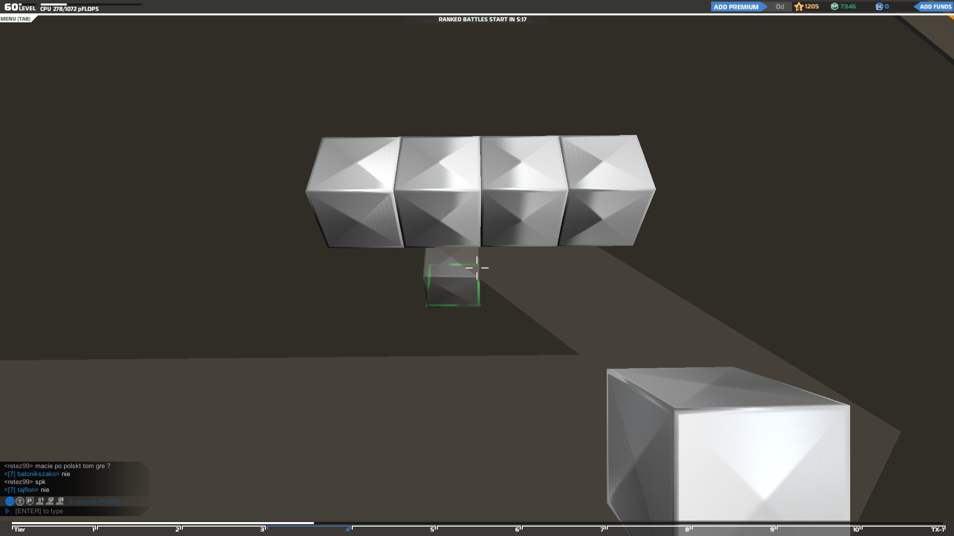Click the blue arrow beside chat input
Image resolution: width=954 pixels, height=536 pixels.
[7, 511]
